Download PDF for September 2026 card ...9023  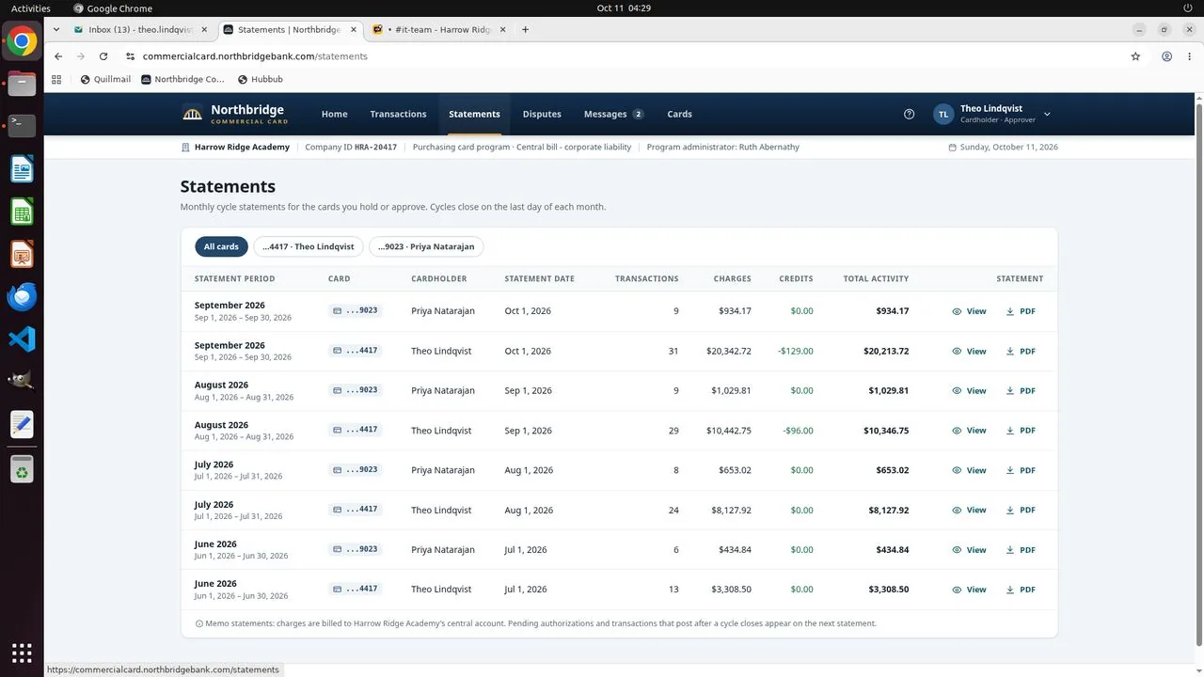[1021, 311]
